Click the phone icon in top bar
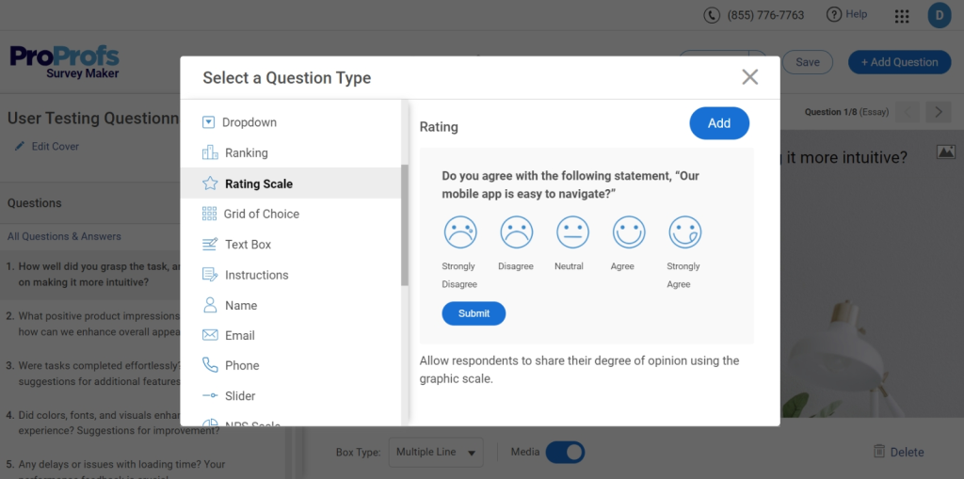Screen dimensions: 964x479 (x=712, y=15)
